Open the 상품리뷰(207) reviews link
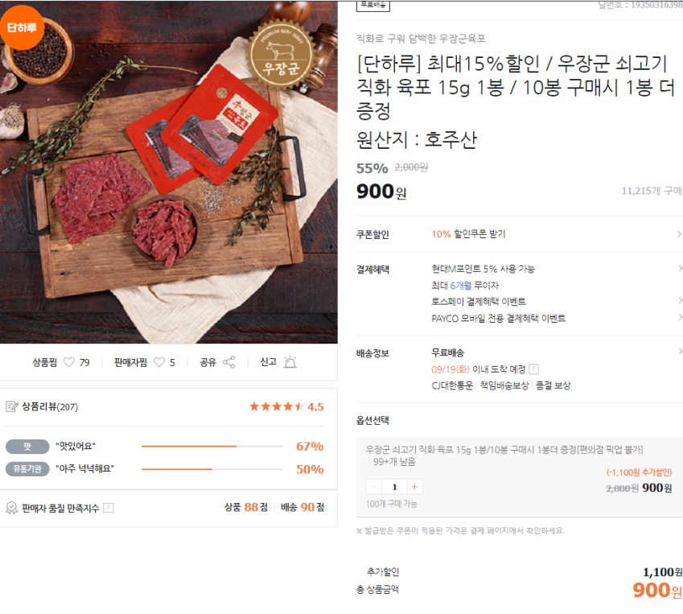 [50, 406]
